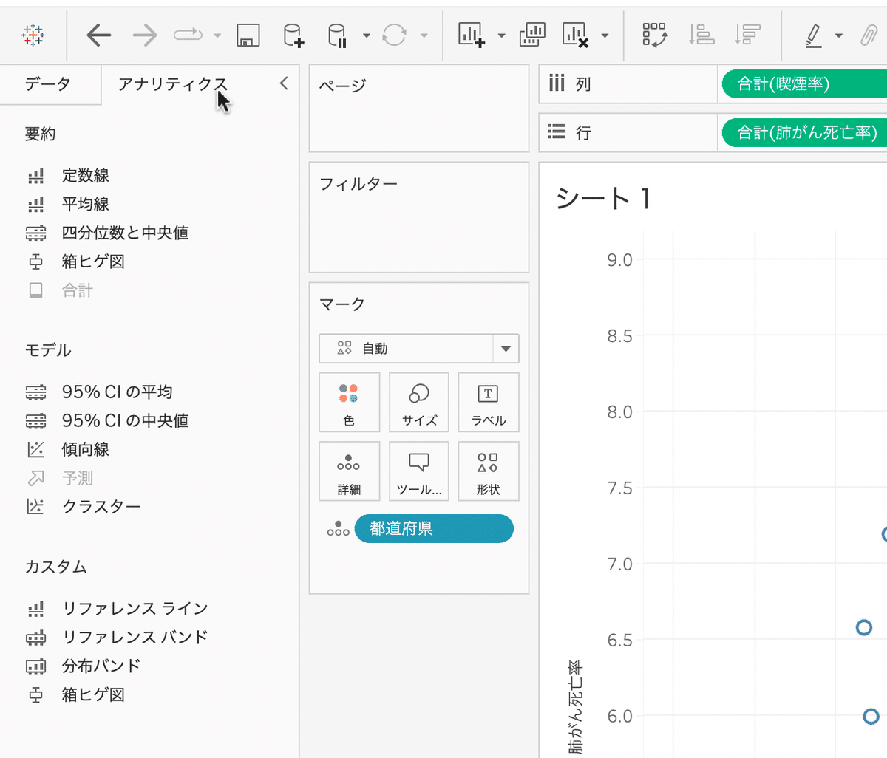Select 箱ヒゲ図 under カスタム
The height and width of the screenshot is (758, 887).
pos(93,694)
